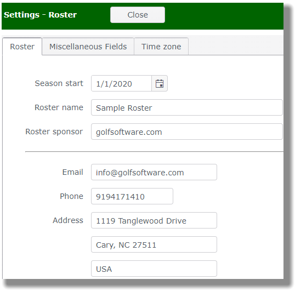Close the Settings - Roster dialog

coord(138,15)
